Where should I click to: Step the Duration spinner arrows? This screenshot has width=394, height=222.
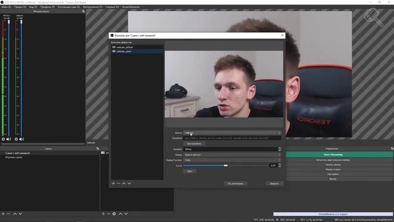279,149
